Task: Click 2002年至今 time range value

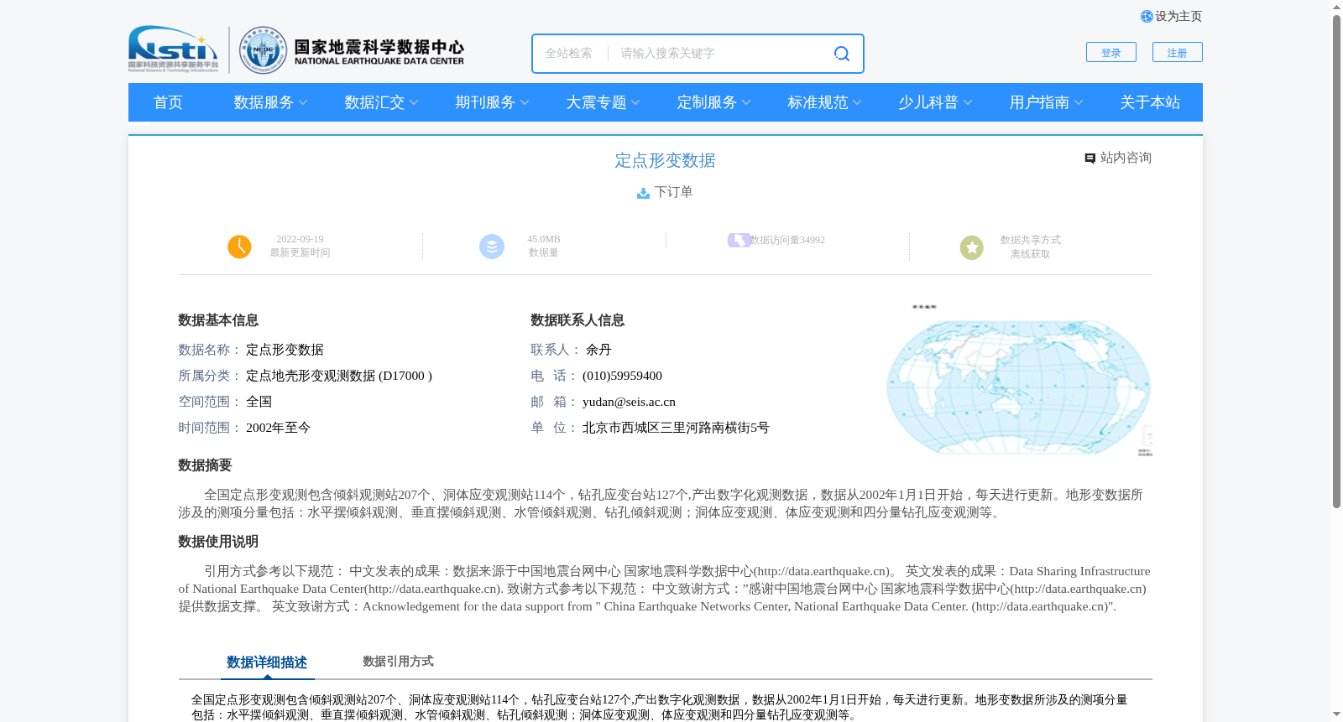Action: tap(278, 428)
